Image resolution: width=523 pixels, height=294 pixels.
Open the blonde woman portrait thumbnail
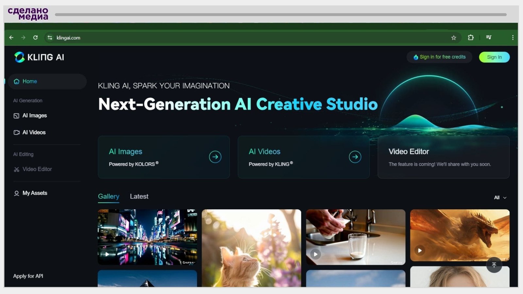tap(460, 277)
